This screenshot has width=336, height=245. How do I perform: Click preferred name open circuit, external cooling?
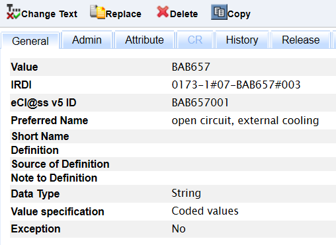245,120
